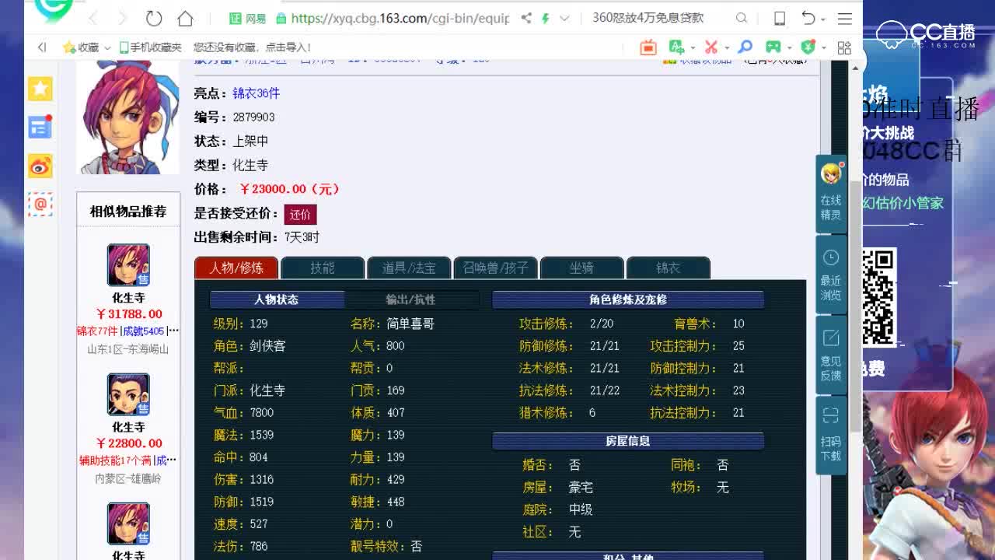995x560 pixels.
Task: Click the character name 简单喜哥
Action: [x=410, y=324]
